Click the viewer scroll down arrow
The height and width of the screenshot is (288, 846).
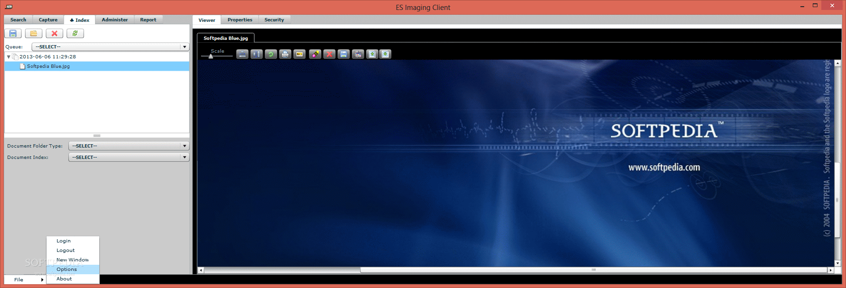coord(837,263)
